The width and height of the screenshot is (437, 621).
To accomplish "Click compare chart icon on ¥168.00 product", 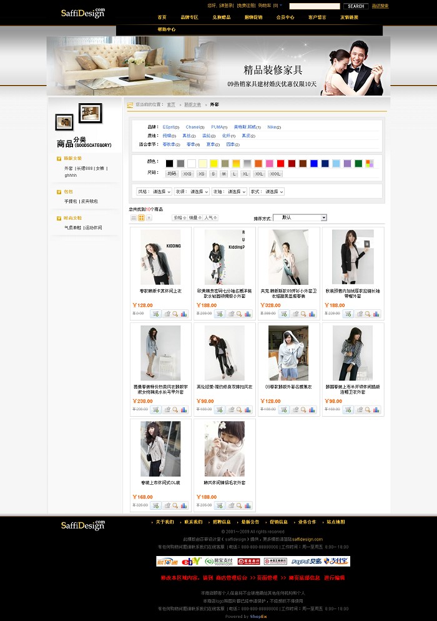I will tap(184, 505).
